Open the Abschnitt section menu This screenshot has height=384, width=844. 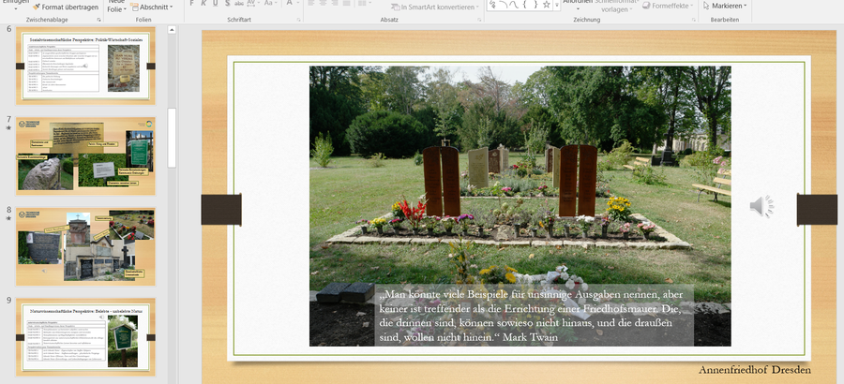(152, 7)
